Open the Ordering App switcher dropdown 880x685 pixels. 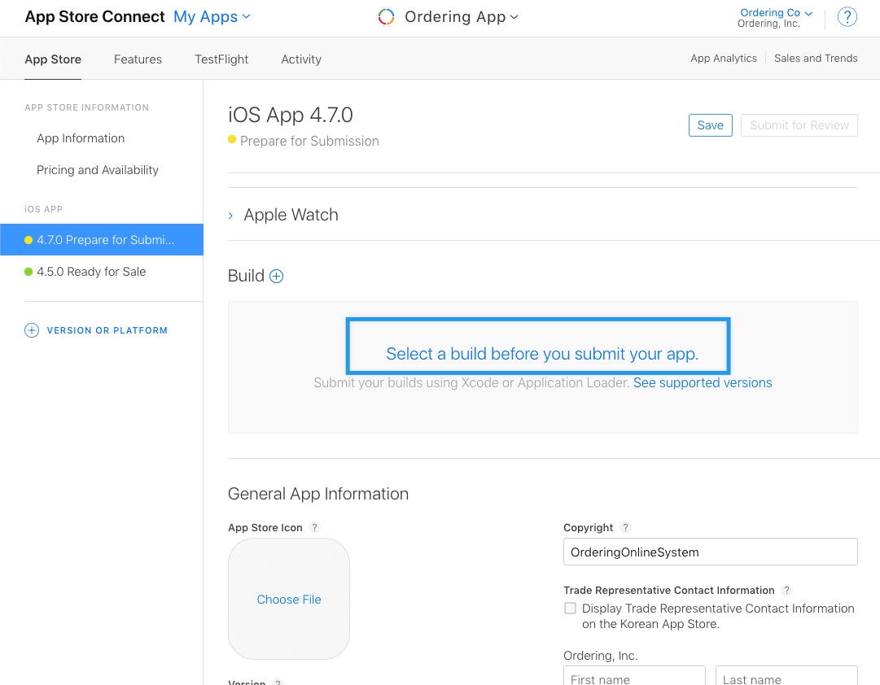(x=462, y=17)
